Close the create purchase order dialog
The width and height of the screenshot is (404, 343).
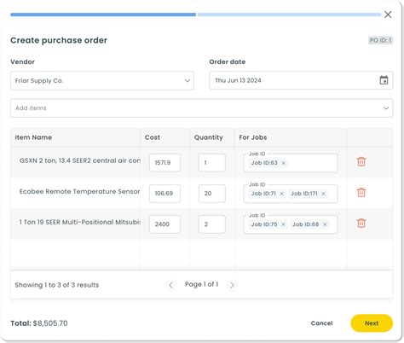388,15
